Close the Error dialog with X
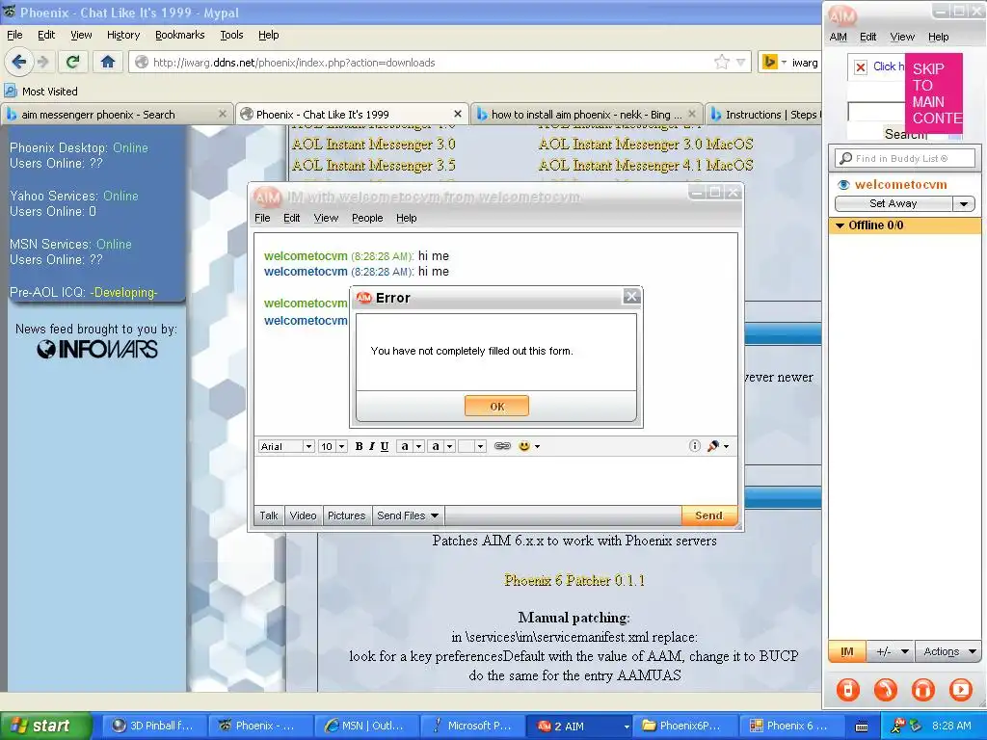Image resolution: width=987 pixels, height=740 pixels. [631, 297]
